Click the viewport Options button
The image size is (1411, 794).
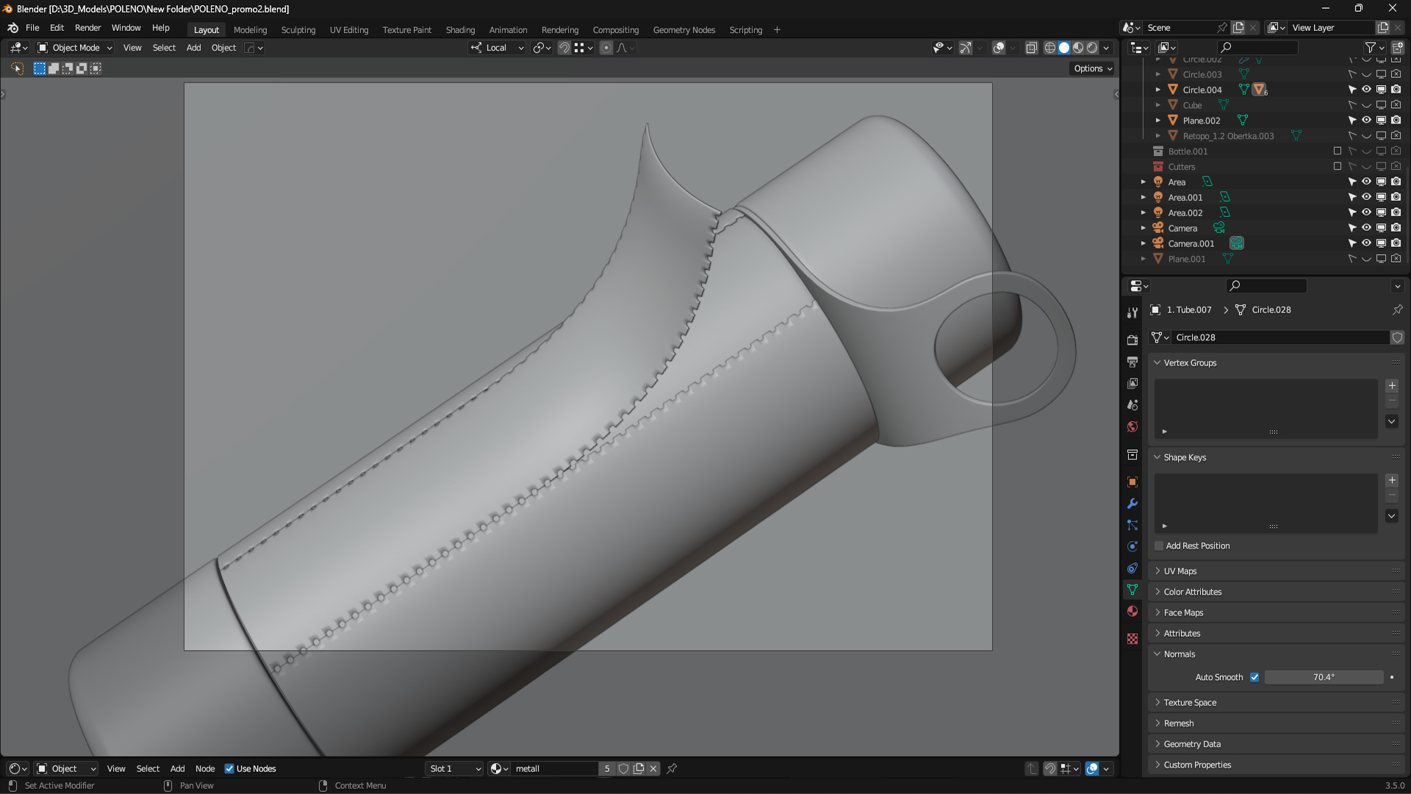(x=1093, y=68)
